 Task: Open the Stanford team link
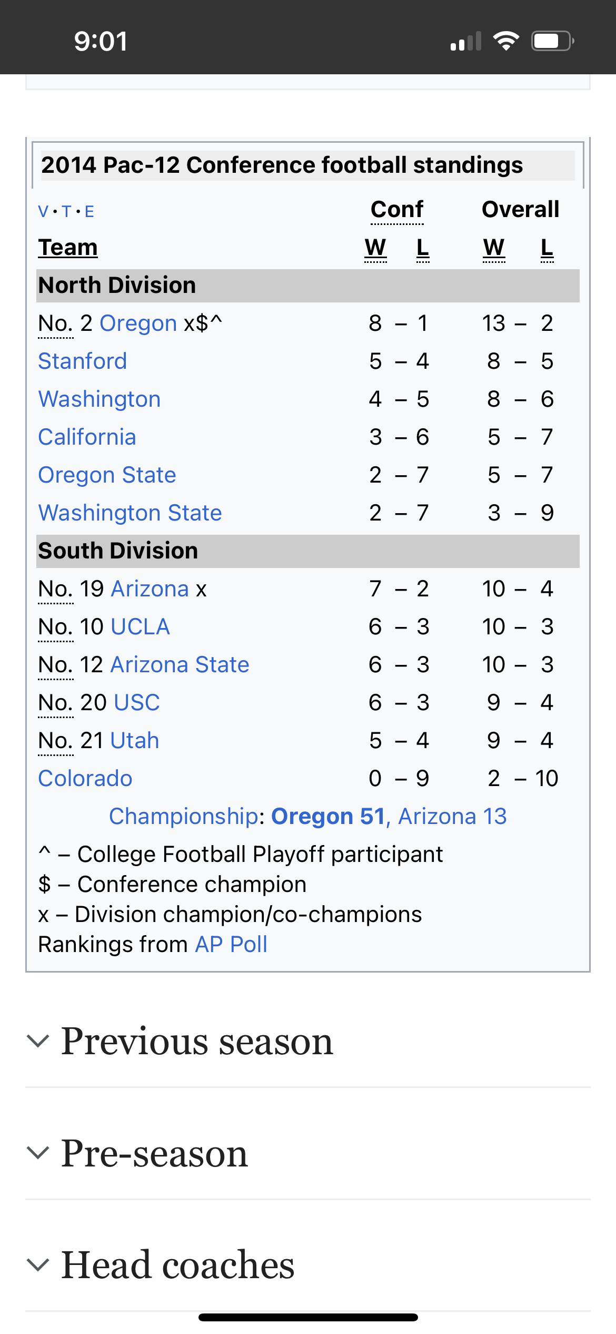pos(83,361)
